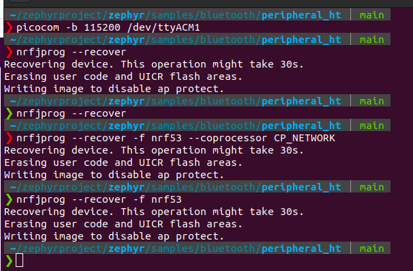This screenshot has height=271, width=413.
Task: Click the green arrow before 'nrfjprog --recover -f nrf53' without coprocessor
Action: pos(9,199)
